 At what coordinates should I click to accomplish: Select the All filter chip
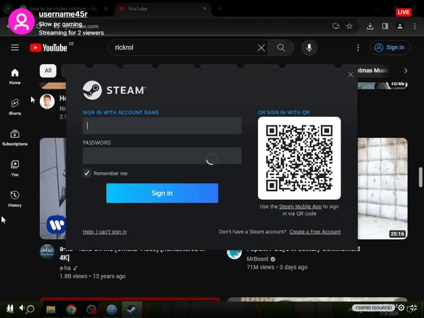point(48,70)
